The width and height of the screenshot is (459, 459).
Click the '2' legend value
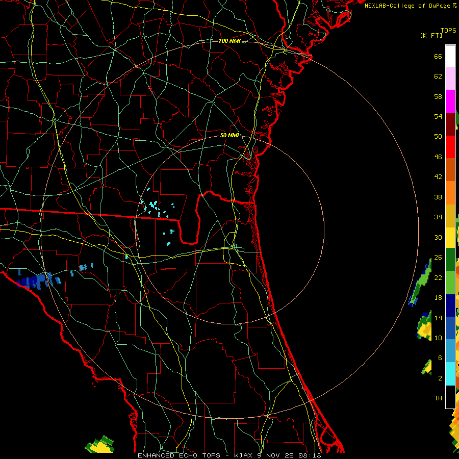tap(440, 378)
